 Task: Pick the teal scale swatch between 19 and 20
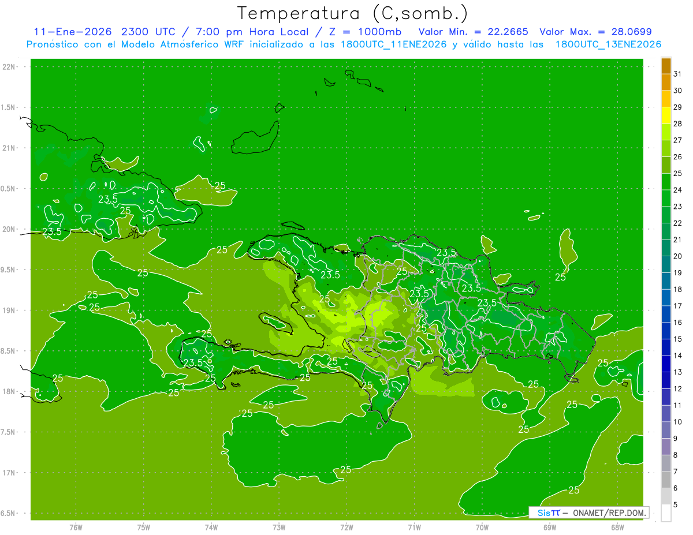tap(666, 265)
